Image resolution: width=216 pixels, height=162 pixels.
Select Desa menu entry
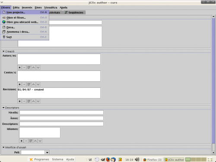[25, 27]
